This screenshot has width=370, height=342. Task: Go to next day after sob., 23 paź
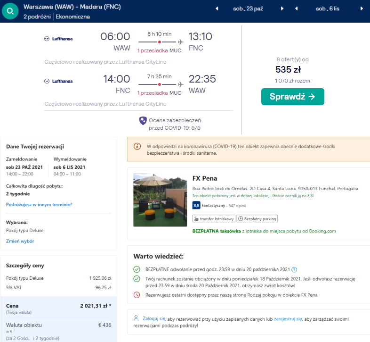(282, 9)
